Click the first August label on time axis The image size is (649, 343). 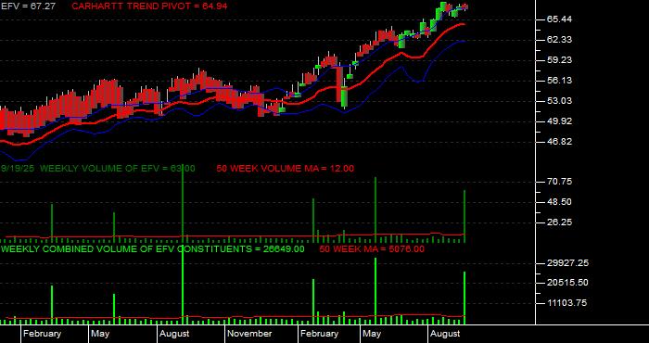(174, 334)
